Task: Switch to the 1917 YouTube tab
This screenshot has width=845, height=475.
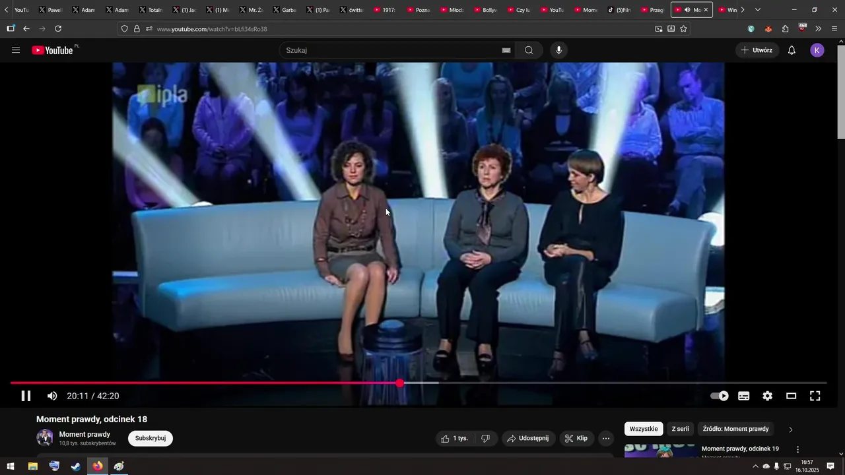Action: 385,10
